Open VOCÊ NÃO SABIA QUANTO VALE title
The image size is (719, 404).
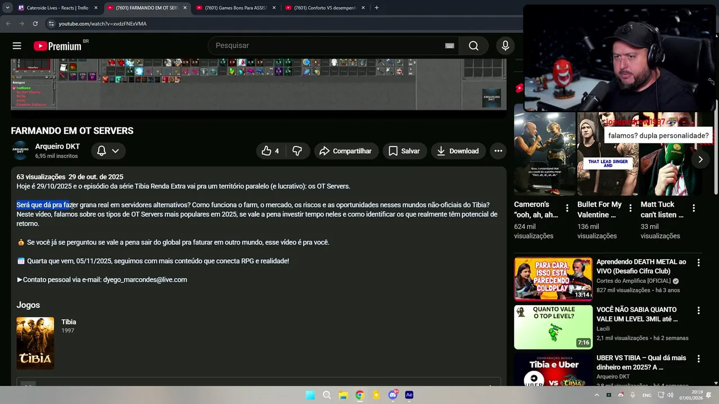(637, 314)
